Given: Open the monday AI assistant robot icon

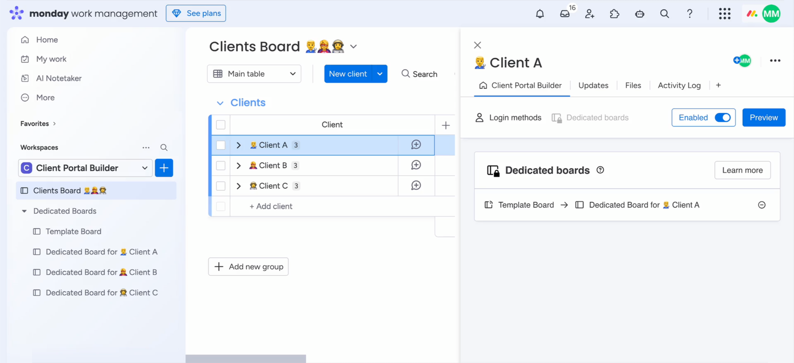Looking at the screenshot, I should [x=640, y=14].
